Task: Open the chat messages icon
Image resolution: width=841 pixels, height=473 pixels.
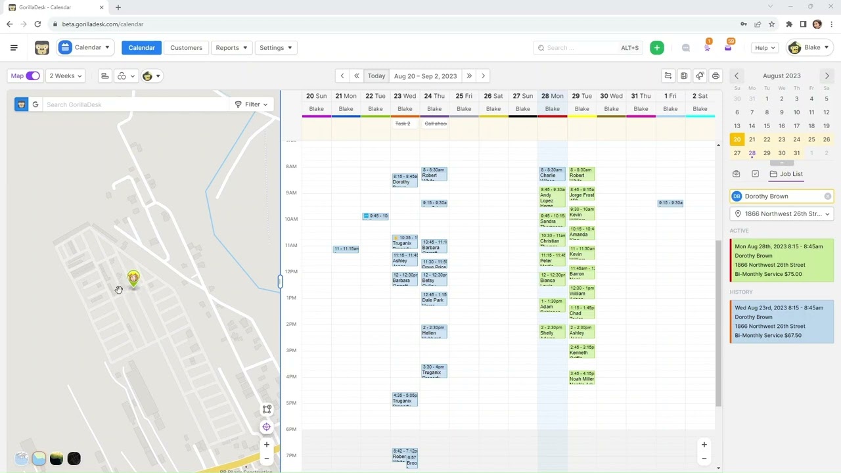Action: click(686, 47)
